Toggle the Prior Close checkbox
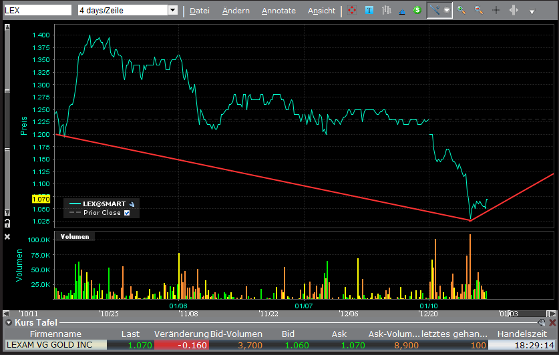The width and height of the screenshot is (559, 355). (x=127, y=213)
